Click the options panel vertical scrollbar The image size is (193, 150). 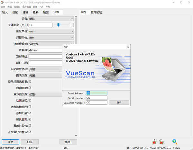(x=76, y=31)
